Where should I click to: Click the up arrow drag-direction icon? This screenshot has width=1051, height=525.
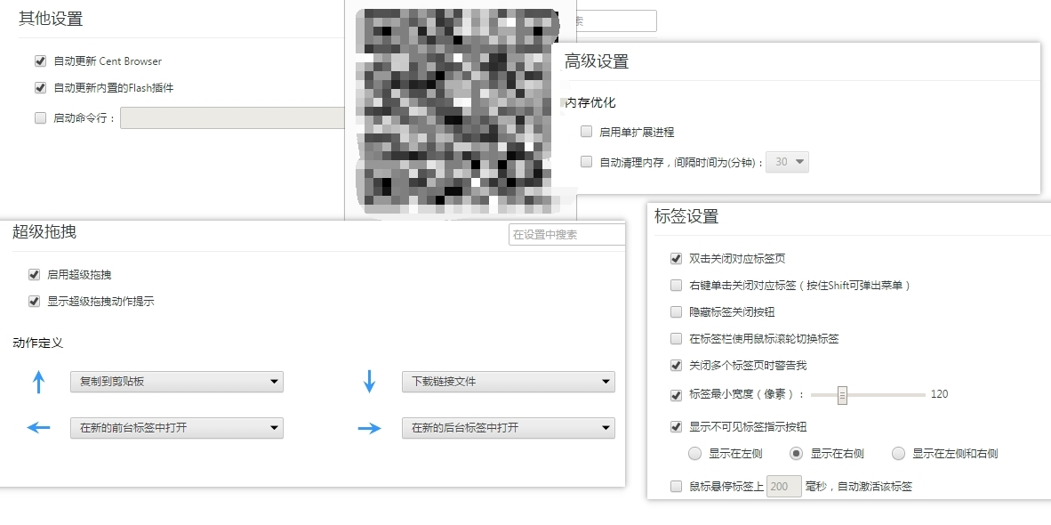pyautogui.click(x=38, y=382)
